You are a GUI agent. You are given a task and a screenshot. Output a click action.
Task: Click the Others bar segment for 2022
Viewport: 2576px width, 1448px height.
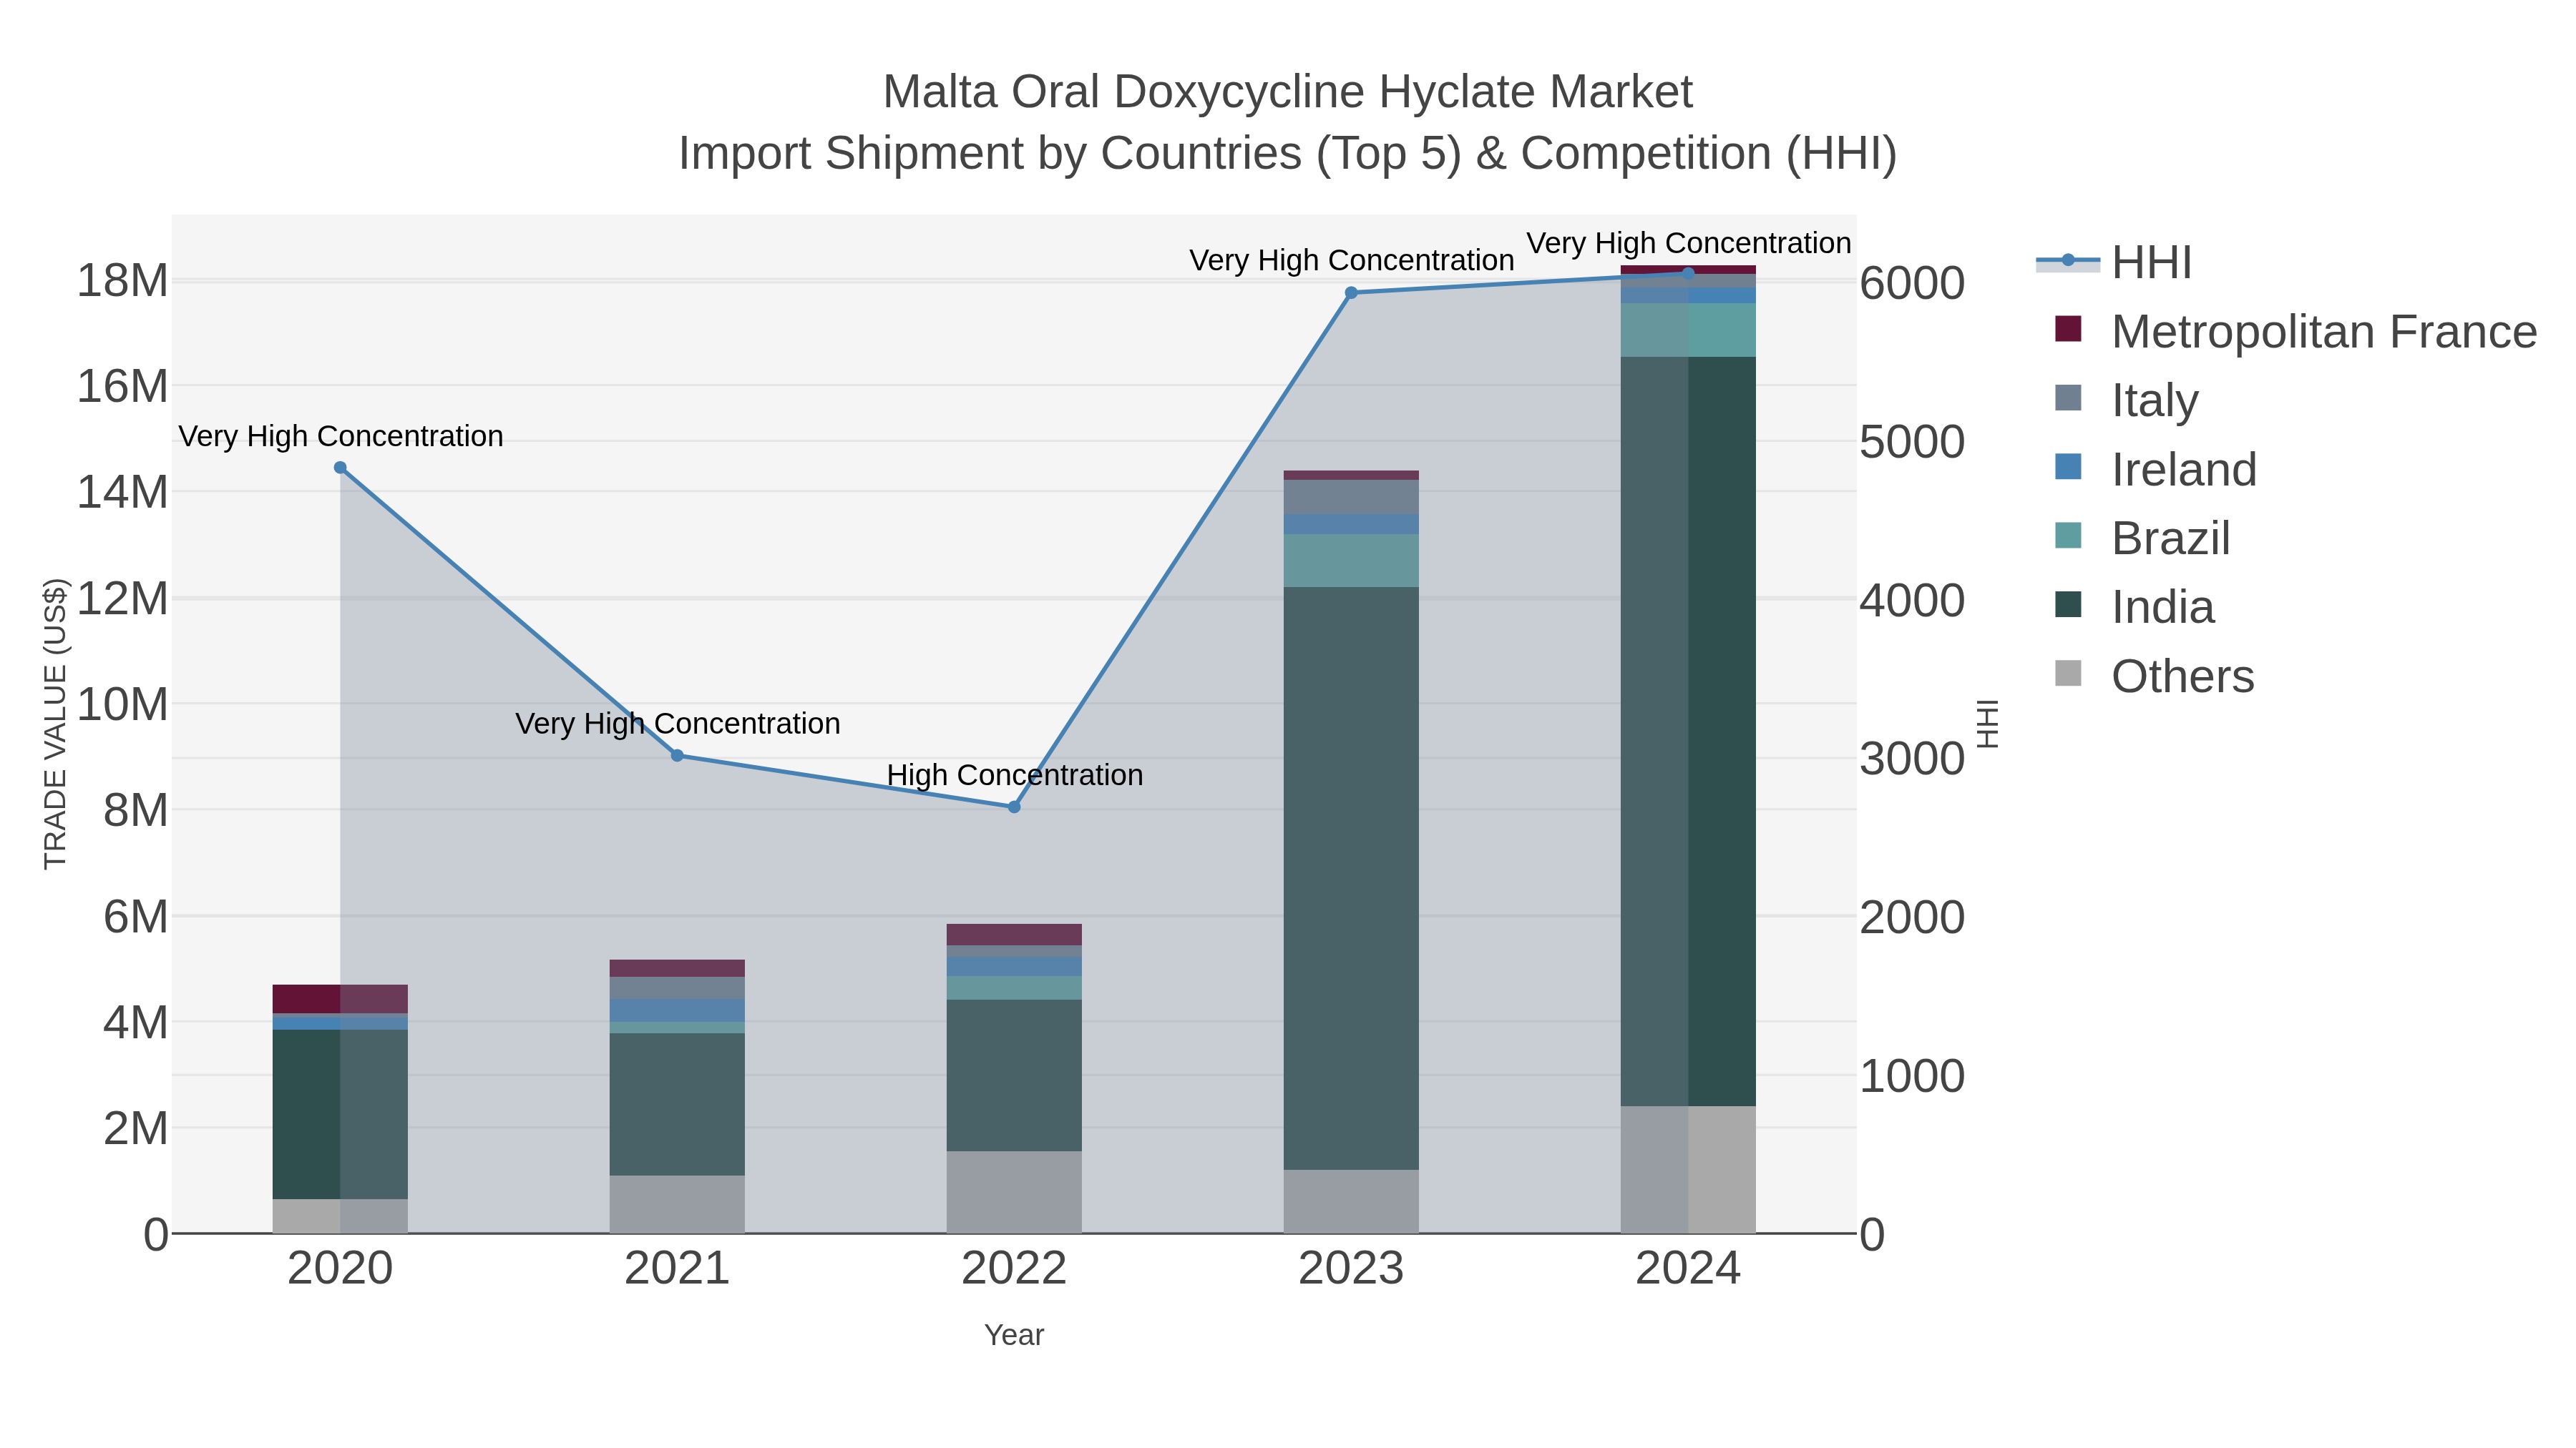[x=1014, y=1192]
